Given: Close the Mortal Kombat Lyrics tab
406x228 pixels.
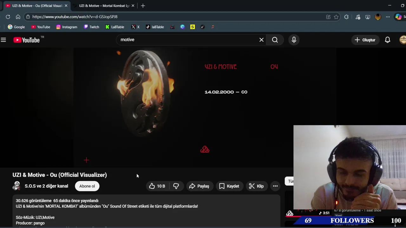Looking at the screenshot, I should point(133,6).
